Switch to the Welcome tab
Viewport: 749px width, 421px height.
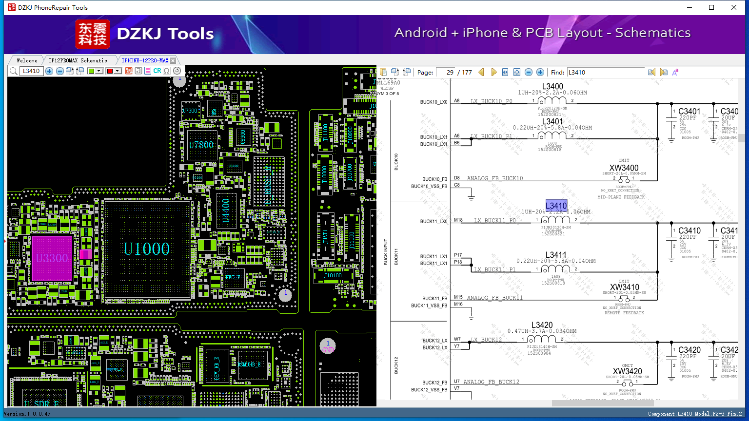pos(27,60)
